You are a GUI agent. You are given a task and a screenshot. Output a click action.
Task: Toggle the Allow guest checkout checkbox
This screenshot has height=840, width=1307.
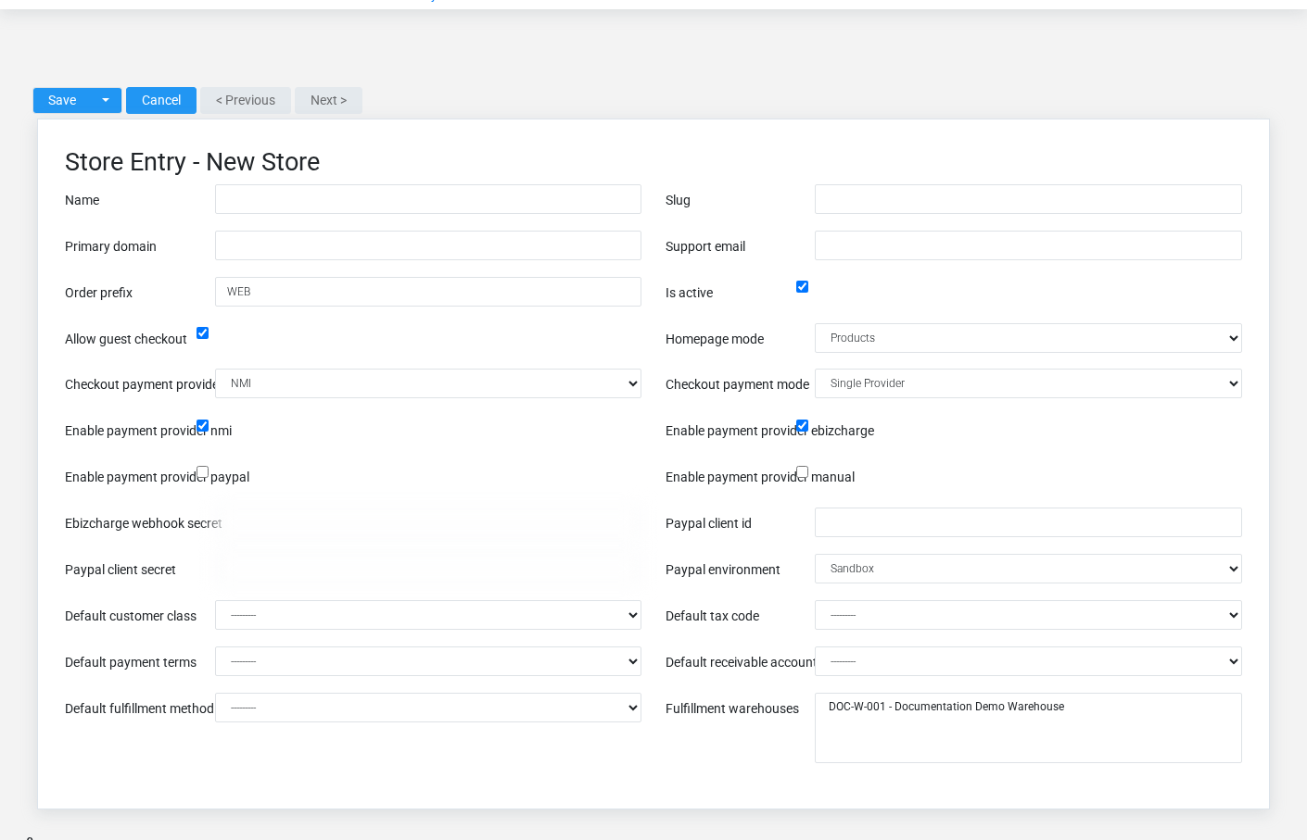202,333
